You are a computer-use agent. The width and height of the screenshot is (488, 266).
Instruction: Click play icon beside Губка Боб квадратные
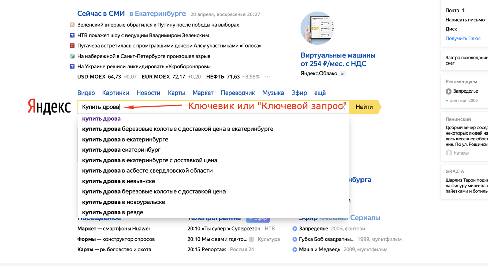pos(295,239)
